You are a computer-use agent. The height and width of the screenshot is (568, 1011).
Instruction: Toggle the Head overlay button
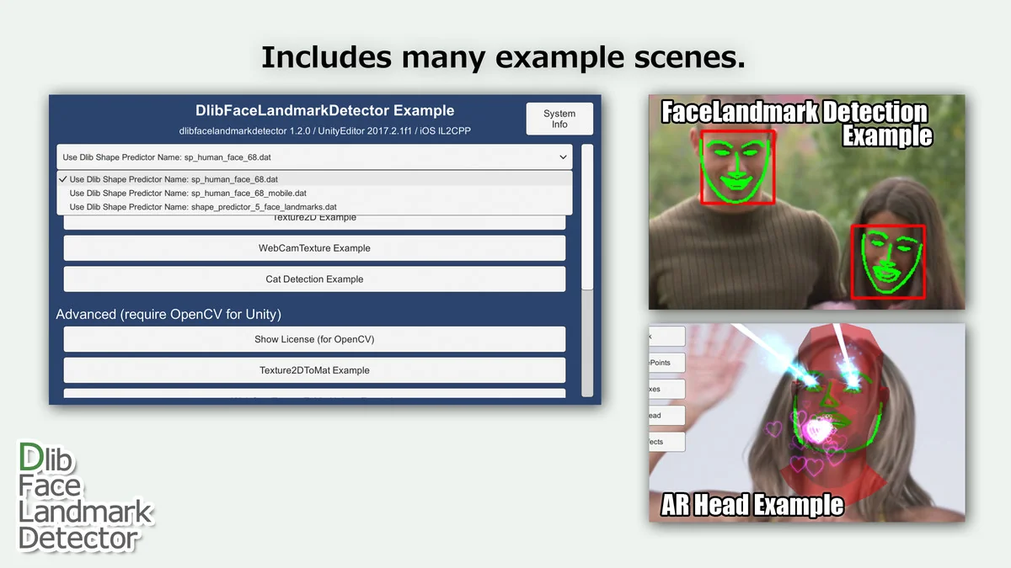click(x=665, y=415)
